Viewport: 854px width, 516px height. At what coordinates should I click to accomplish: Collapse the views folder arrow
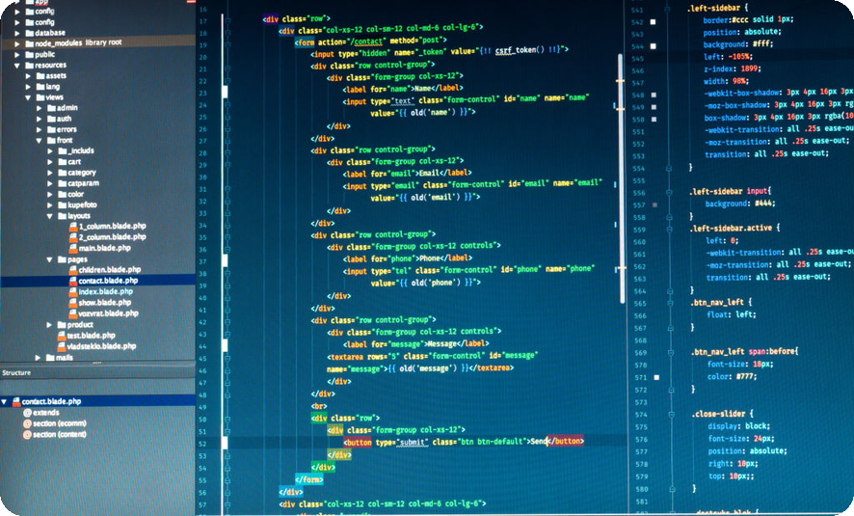28,97
